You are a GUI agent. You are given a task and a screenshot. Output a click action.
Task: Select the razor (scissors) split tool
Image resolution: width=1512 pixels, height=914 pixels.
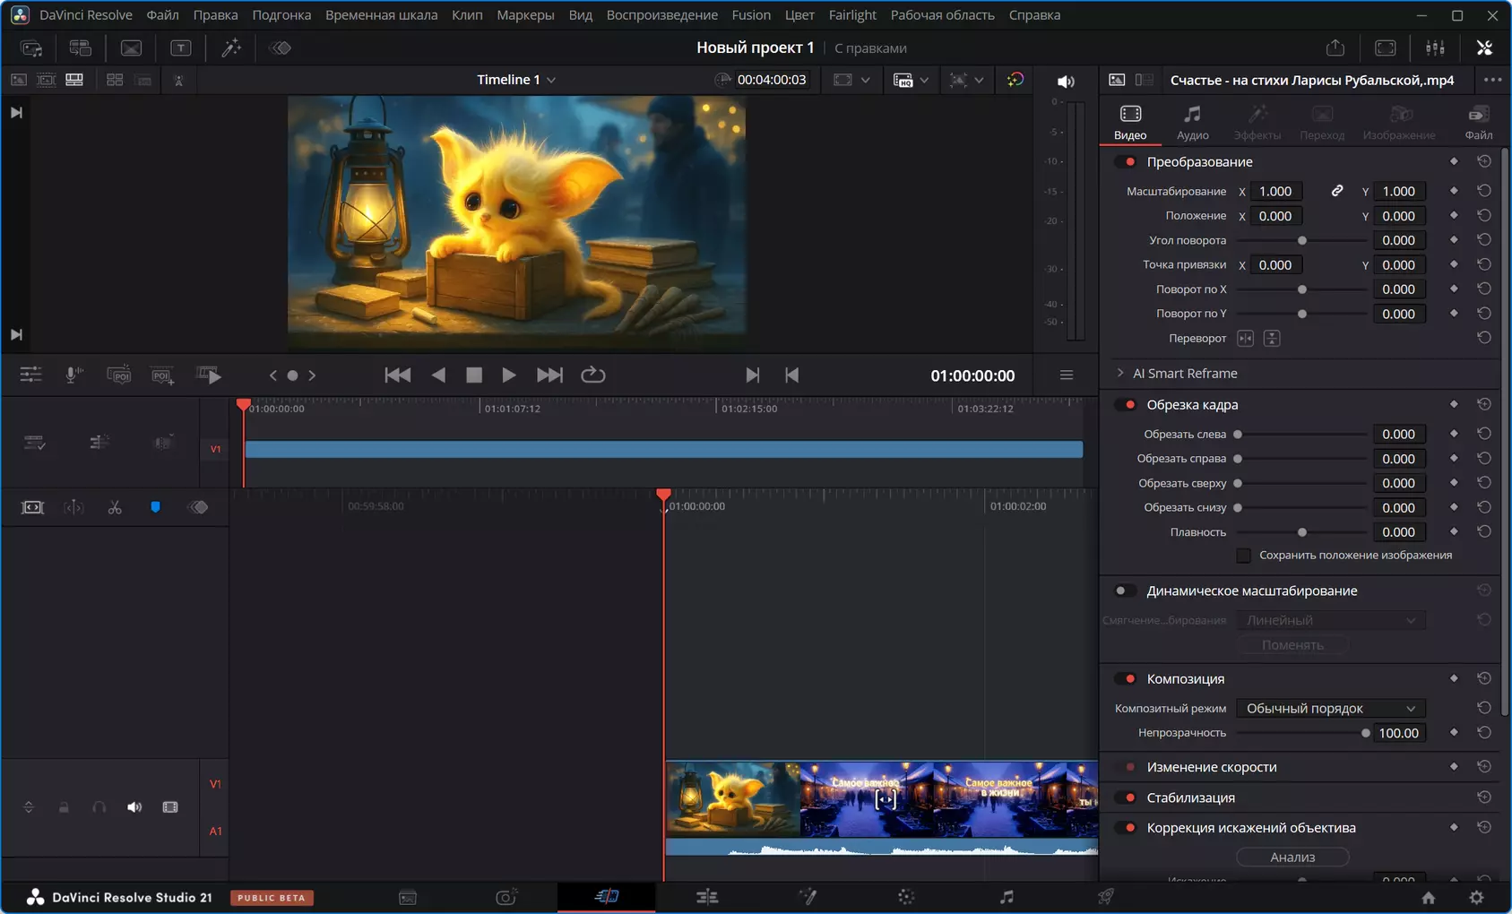(x=115, y=508)
